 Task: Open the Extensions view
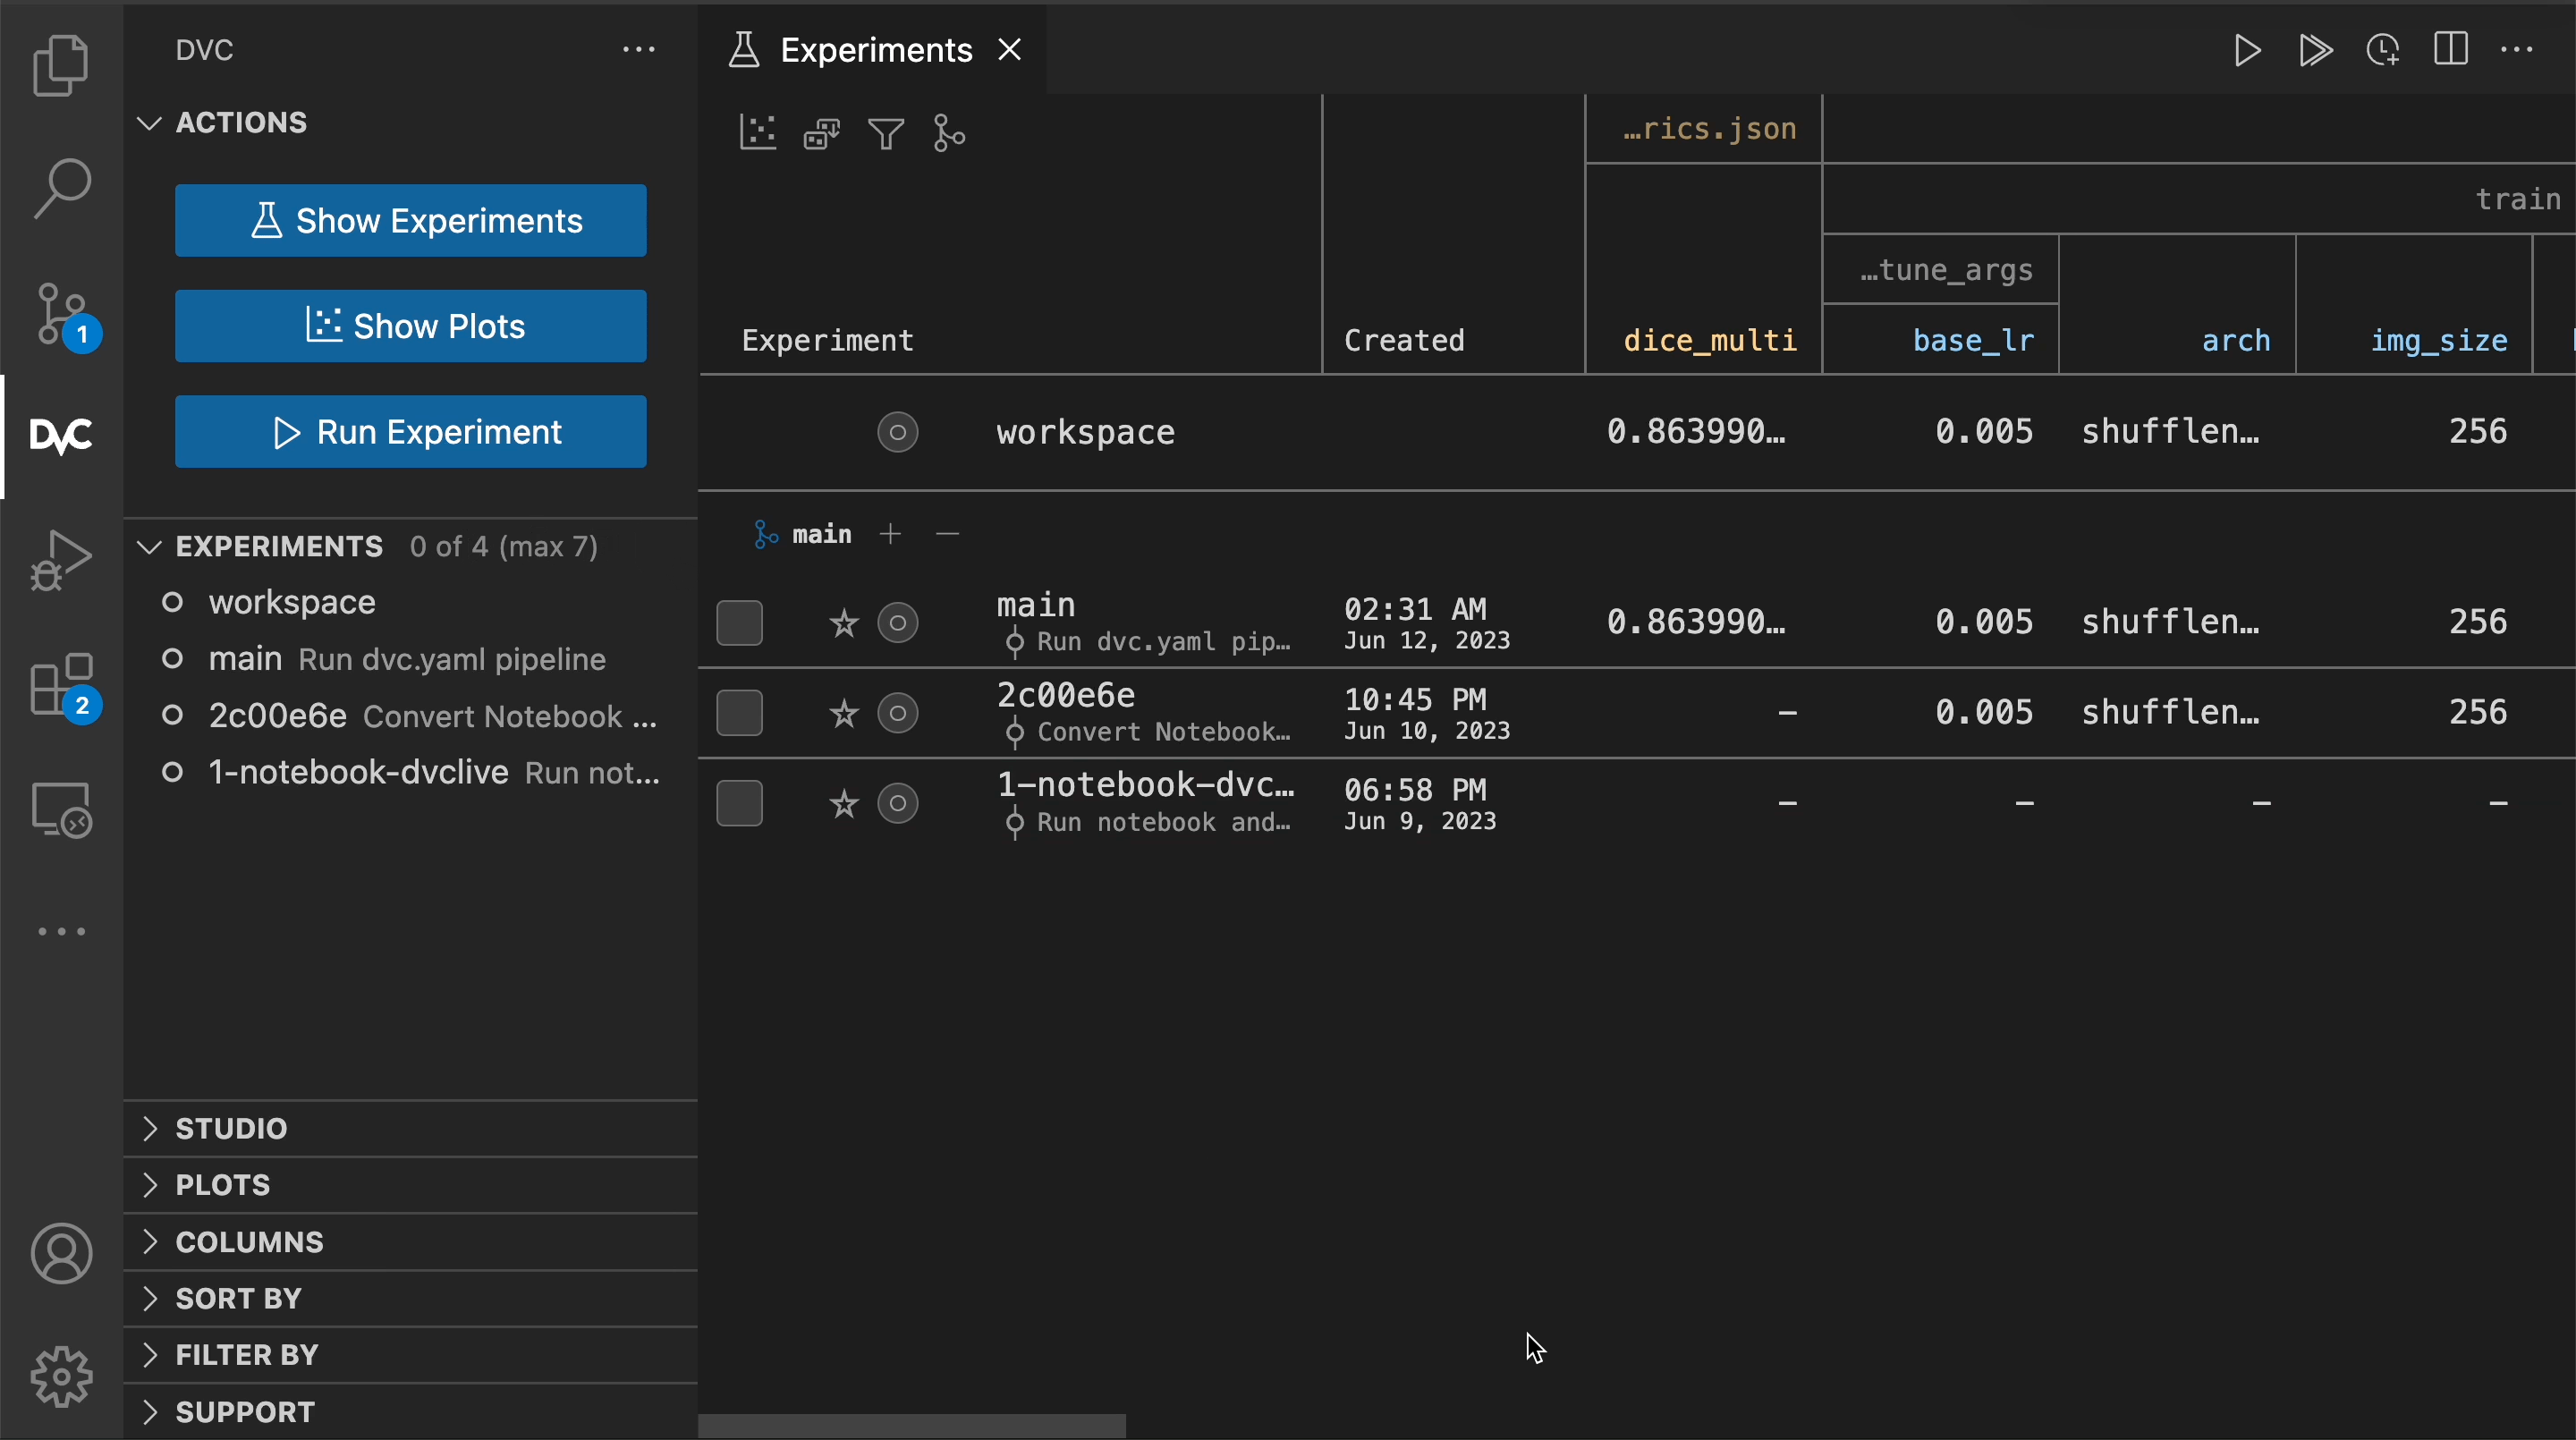pyautogui.click(x=62, y=685)
